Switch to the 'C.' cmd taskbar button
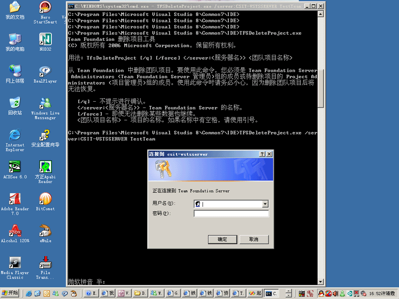 tap(271, 294)
